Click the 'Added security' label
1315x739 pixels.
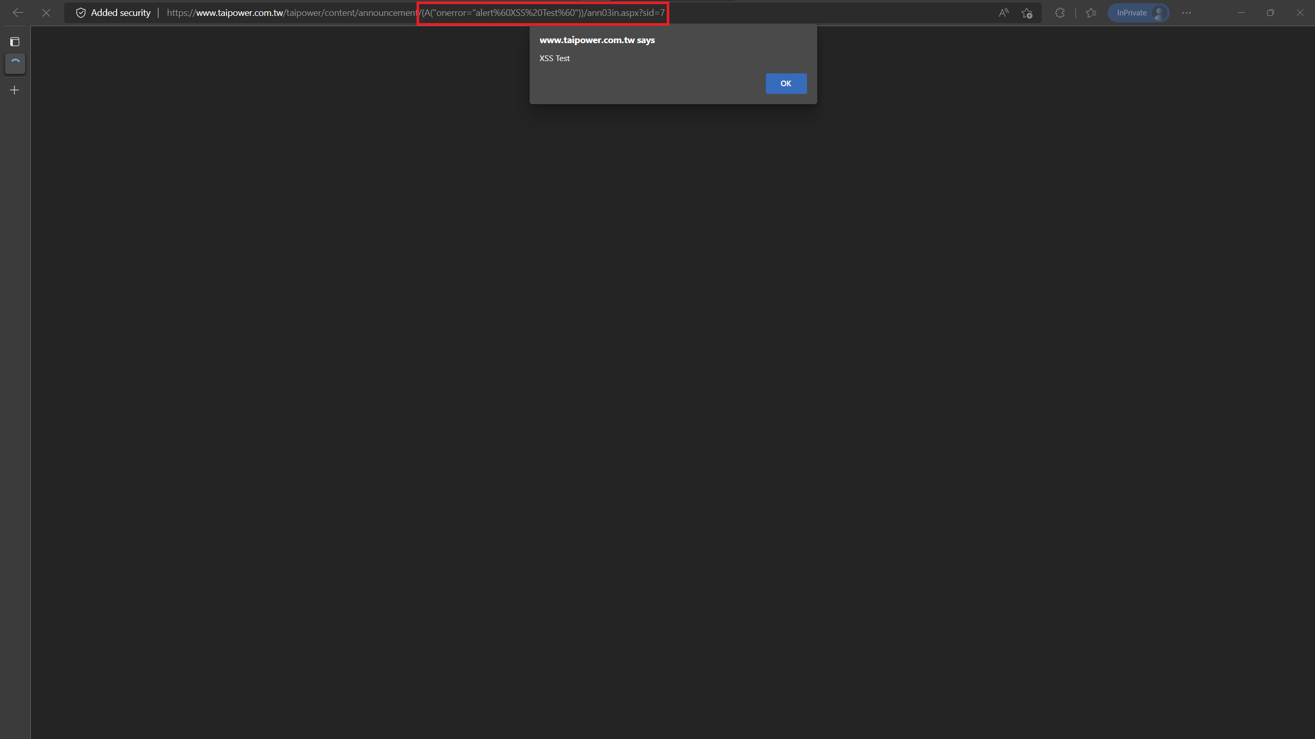pyautogui.click(x=121, y=13)
